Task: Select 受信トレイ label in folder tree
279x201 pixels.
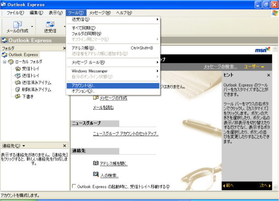Action: pyautogui.click(x=30, y=69)
